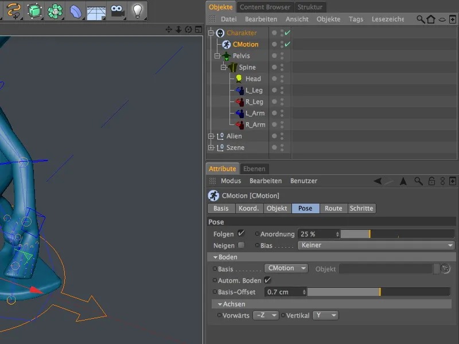Open the green array generator icon
This screenshot has width=459, height=344.
[x=55, y=11]
